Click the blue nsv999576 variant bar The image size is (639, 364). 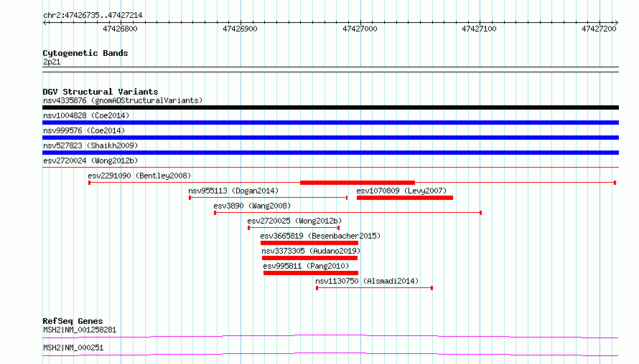(330, 138)
